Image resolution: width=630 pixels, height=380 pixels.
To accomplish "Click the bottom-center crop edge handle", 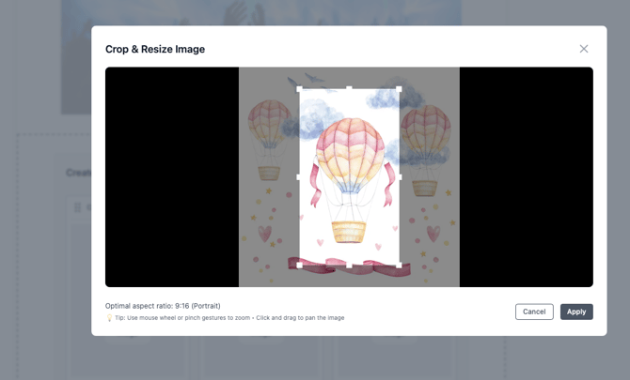I will 350,266.
